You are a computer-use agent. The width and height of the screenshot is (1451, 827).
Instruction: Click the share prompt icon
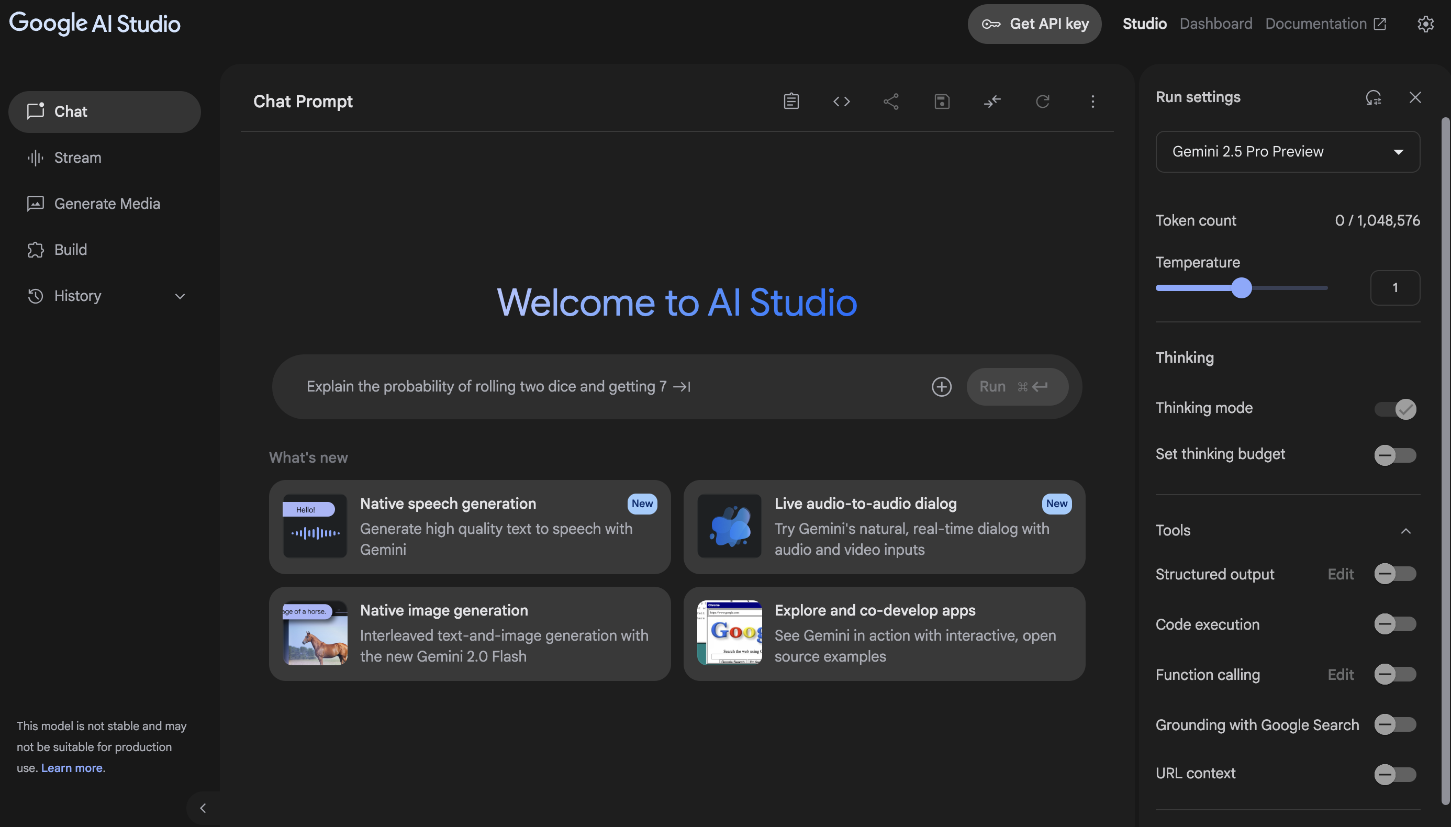[x=891, y=102]
